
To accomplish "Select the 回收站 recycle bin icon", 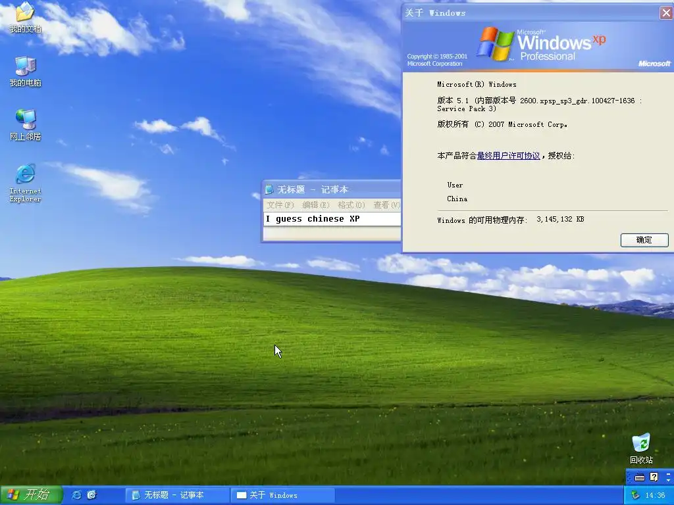I will pyautogui.click(x=641, y=448).
